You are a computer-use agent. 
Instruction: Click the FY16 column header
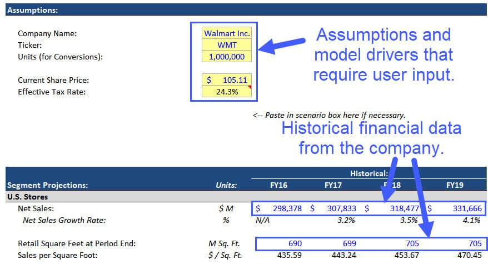[278, 185]
